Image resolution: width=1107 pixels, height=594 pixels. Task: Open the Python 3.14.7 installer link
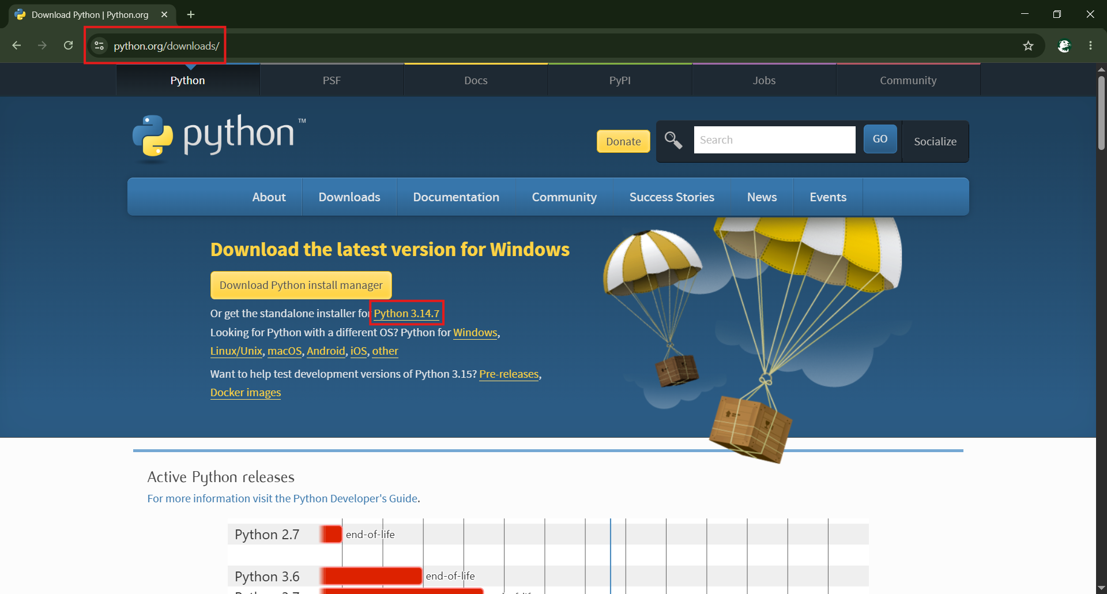point(406,313)
